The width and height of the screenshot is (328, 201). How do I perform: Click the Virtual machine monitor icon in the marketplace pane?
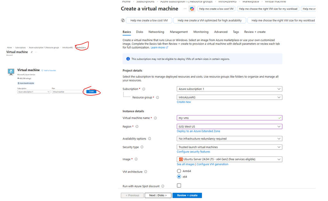[11, 72]
